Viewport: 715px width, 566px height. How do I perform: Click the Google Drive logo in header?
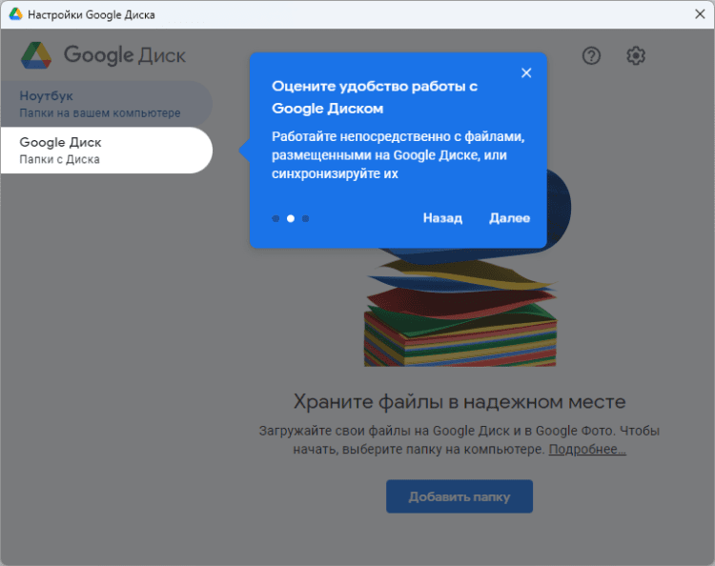click(36, 55)
